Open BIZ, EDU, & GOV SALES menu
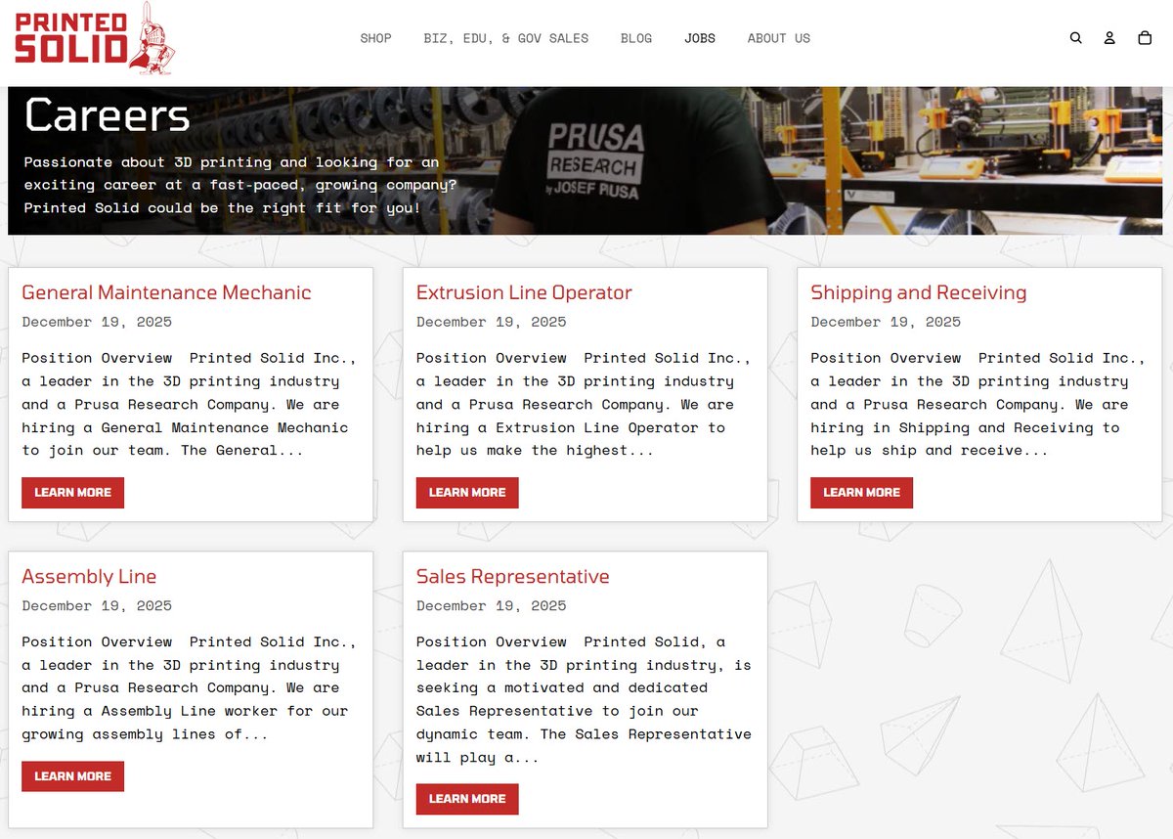Screen dimensions: 1173x839 pyautogui.click(x=506, y=38)
